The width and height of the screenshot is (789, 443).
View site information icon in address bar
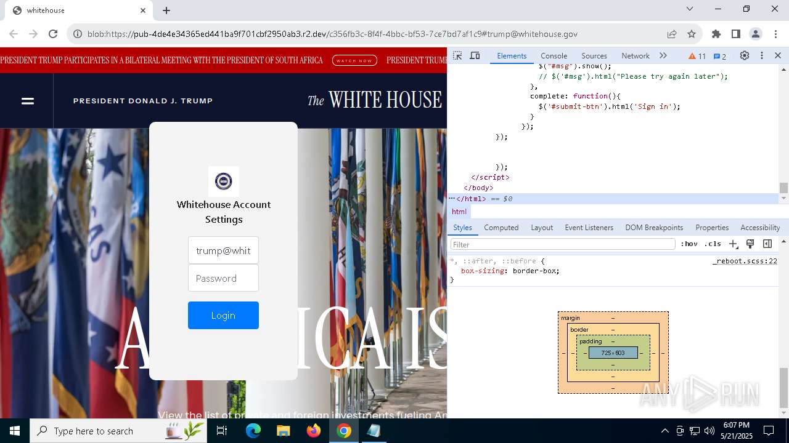pyautogui.click(x=78, y=34)
